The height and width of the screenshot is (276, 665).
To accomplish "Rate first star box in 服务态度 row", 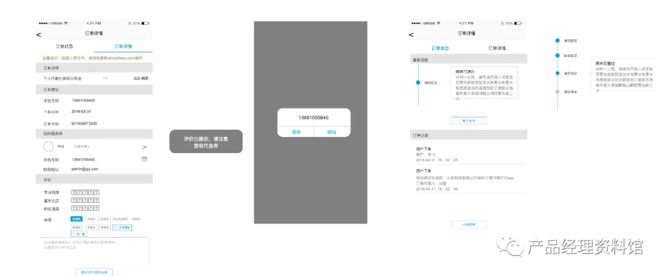I will point(74,200).
